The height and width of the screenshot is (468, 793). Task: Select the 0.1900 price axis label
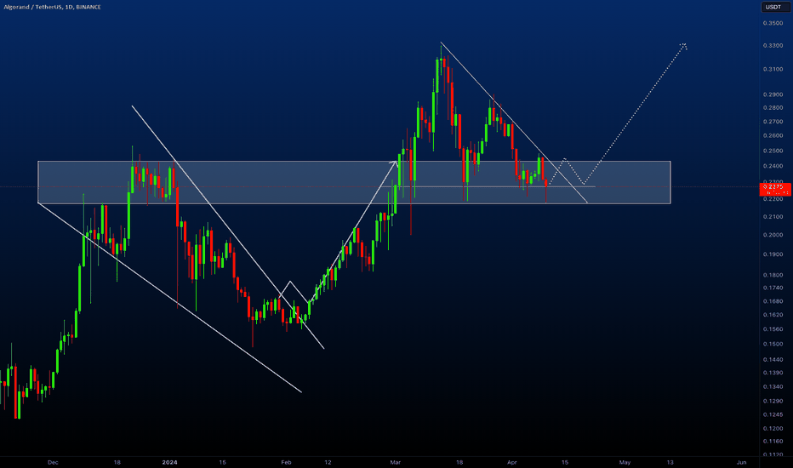click(x=773, y=254)
